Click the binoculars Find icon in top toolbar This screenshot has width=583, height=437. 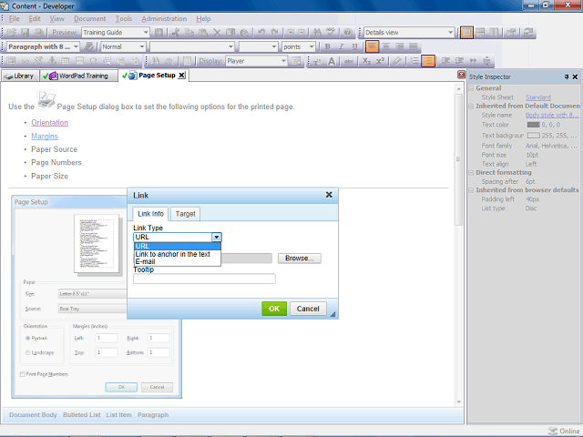coord(317,33)
